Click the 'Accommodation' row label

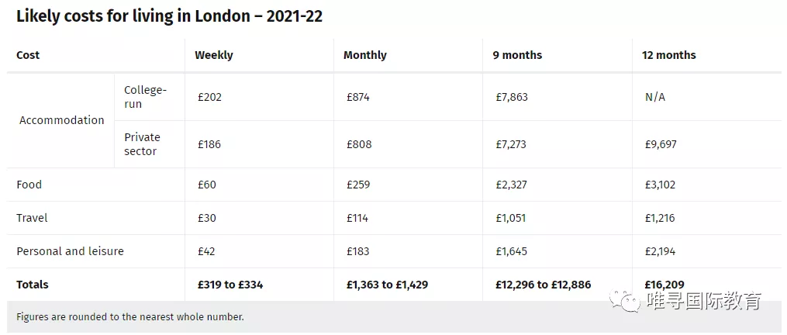(62, 120)
